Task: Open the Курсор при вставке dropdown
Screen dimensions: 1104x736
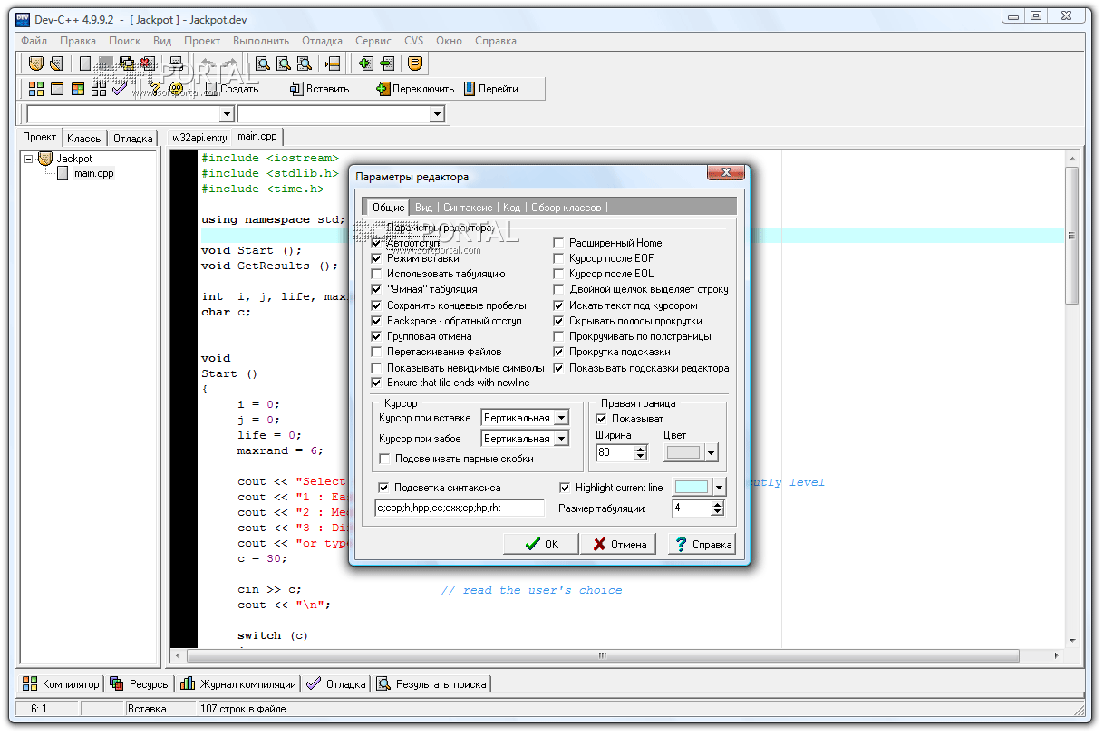Action: pos(561,418)
